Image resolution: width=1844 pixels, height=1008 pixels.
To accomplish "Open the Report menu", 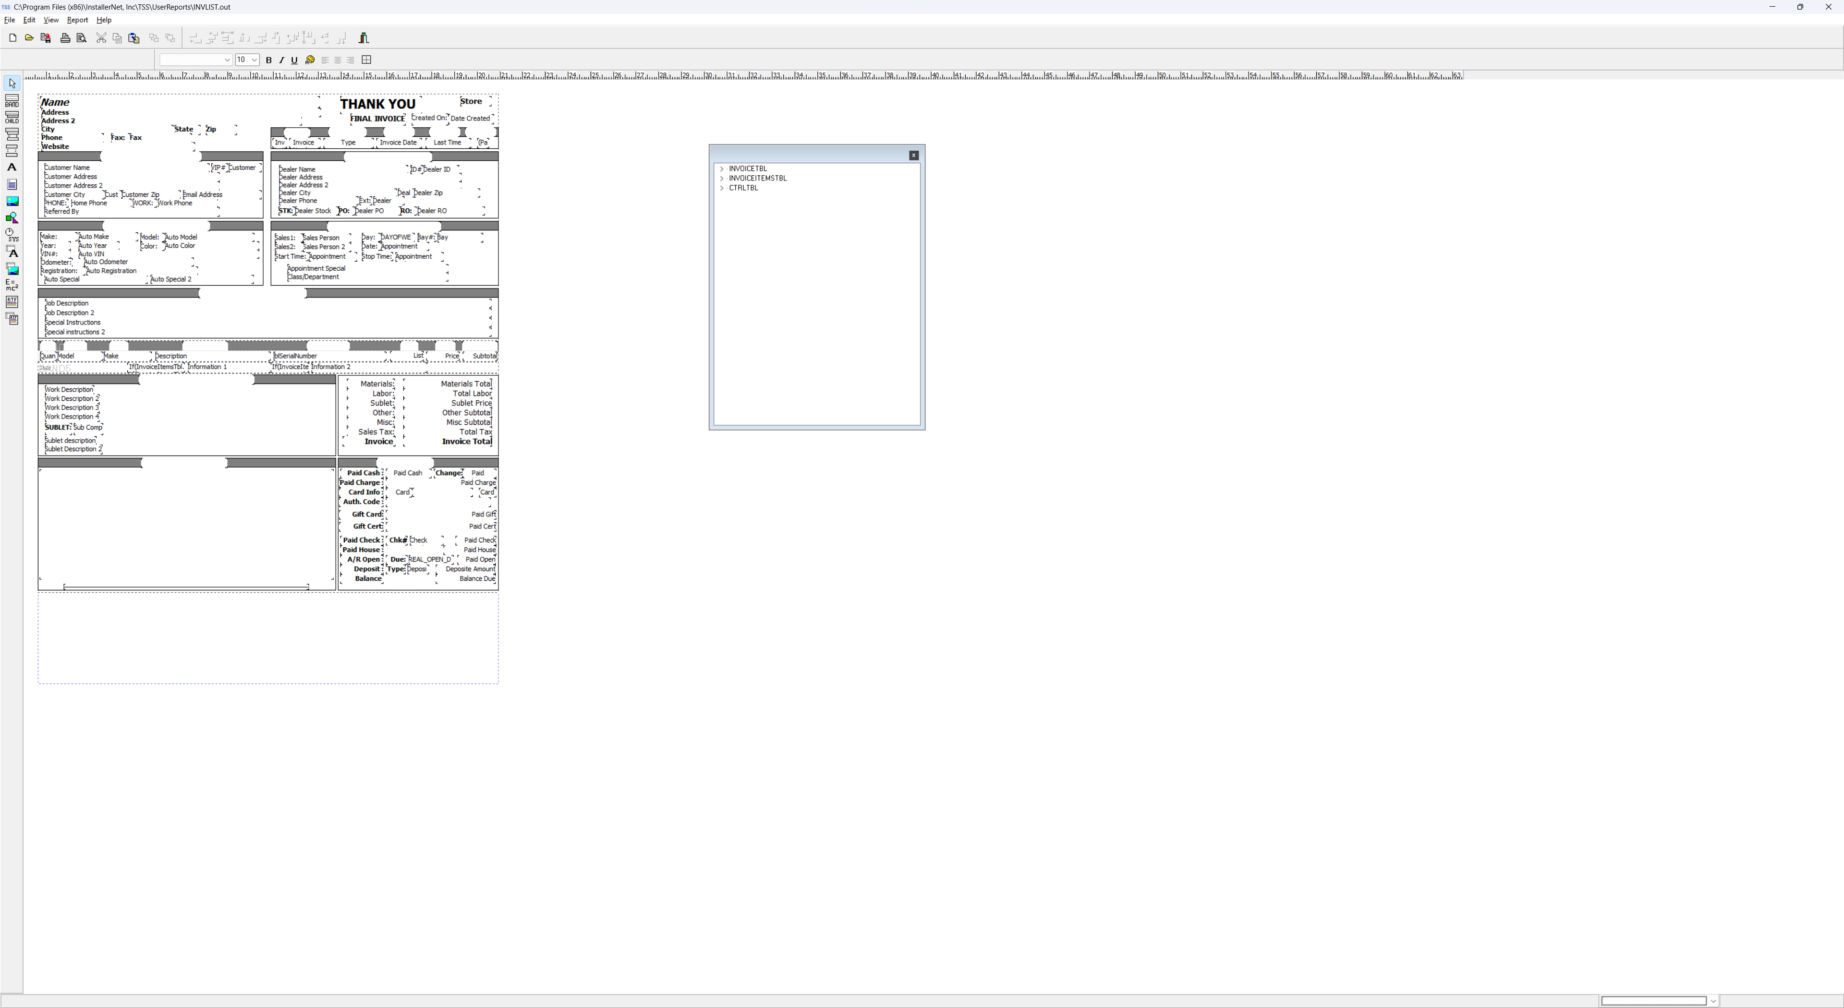I will tap(77, 20).
